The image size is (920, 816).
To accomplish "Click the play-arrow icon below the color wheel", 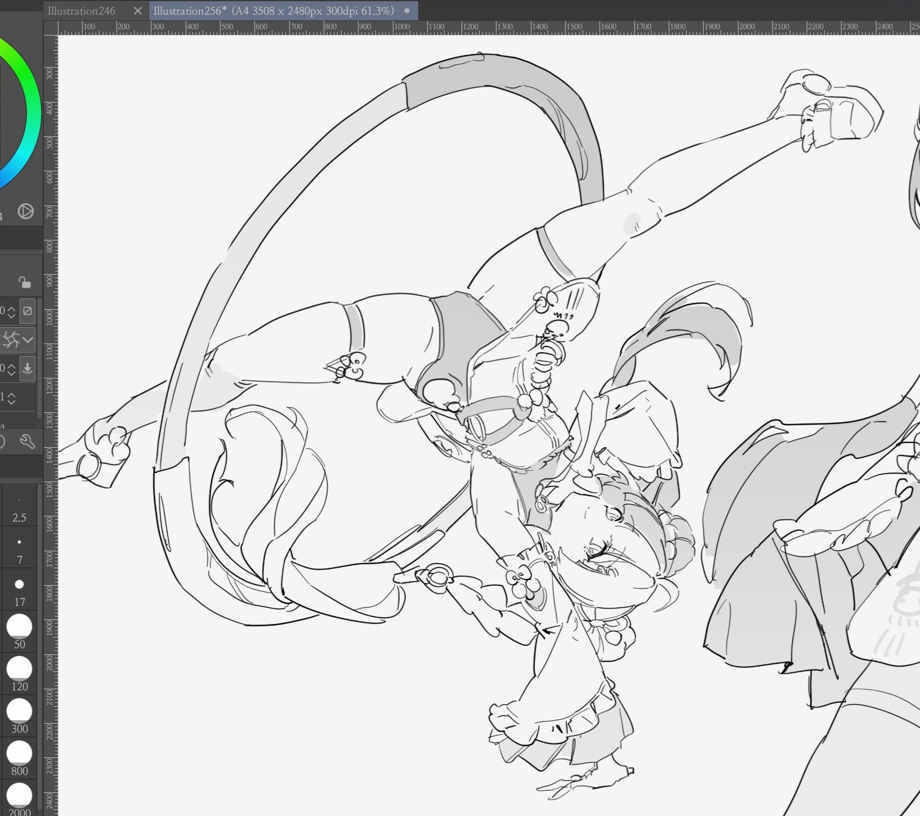I will 25,211.
